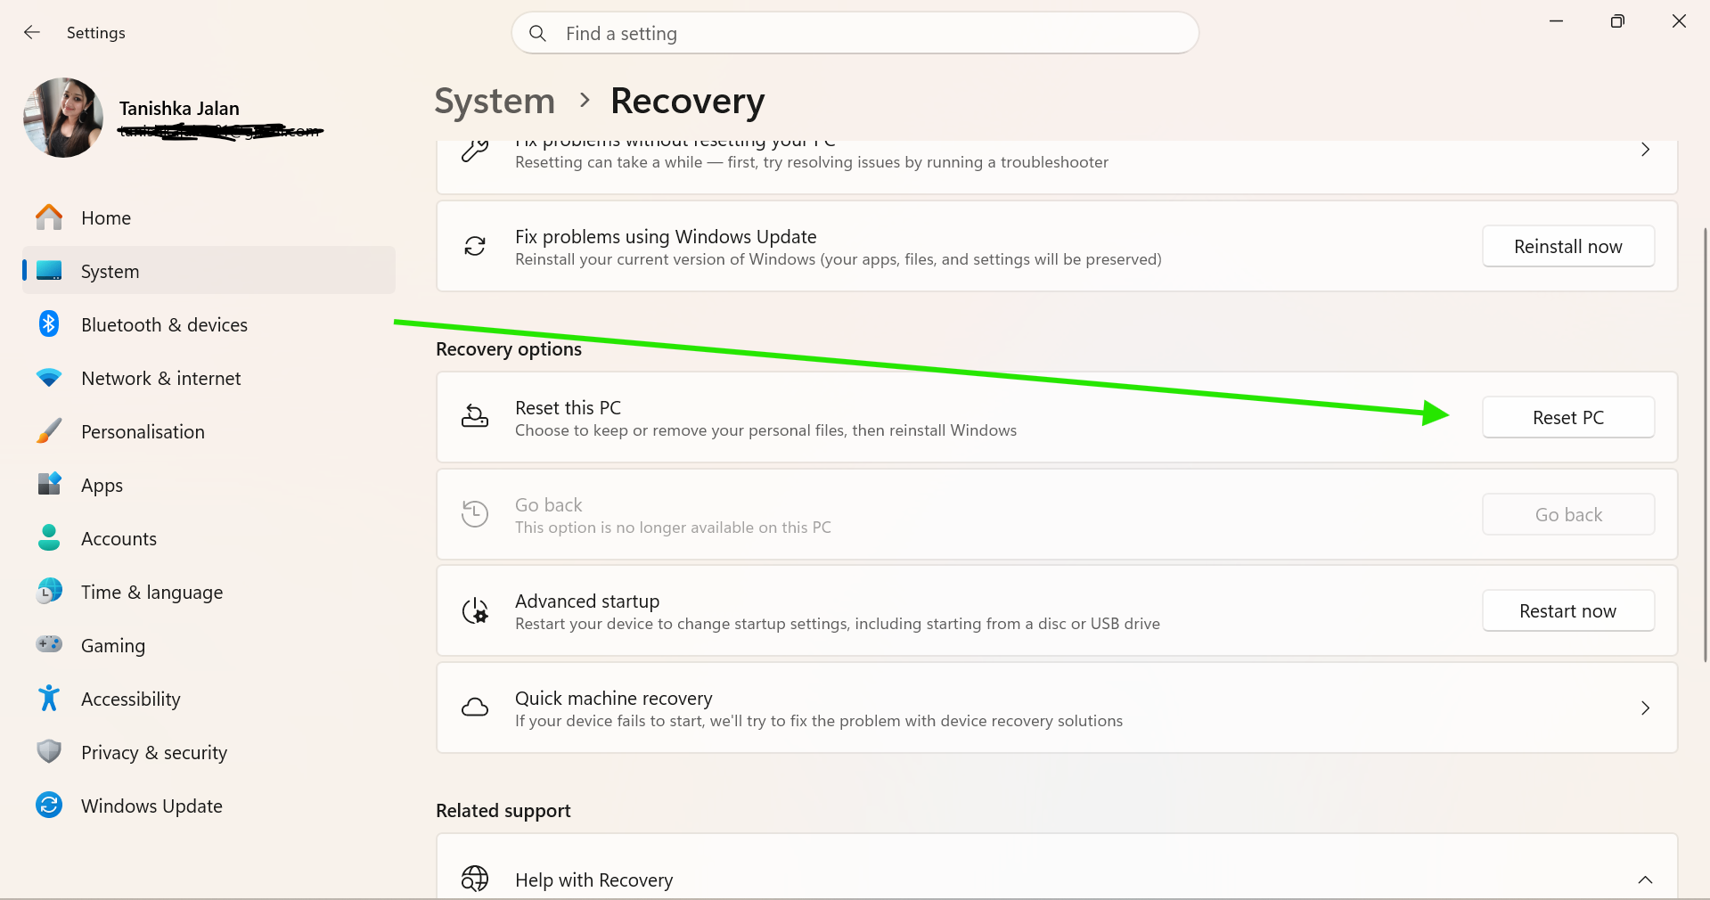The width and height of the screenshot is (1710, 900).
Task: Select System in the sidebar
Action: click(x=209, y=271)
